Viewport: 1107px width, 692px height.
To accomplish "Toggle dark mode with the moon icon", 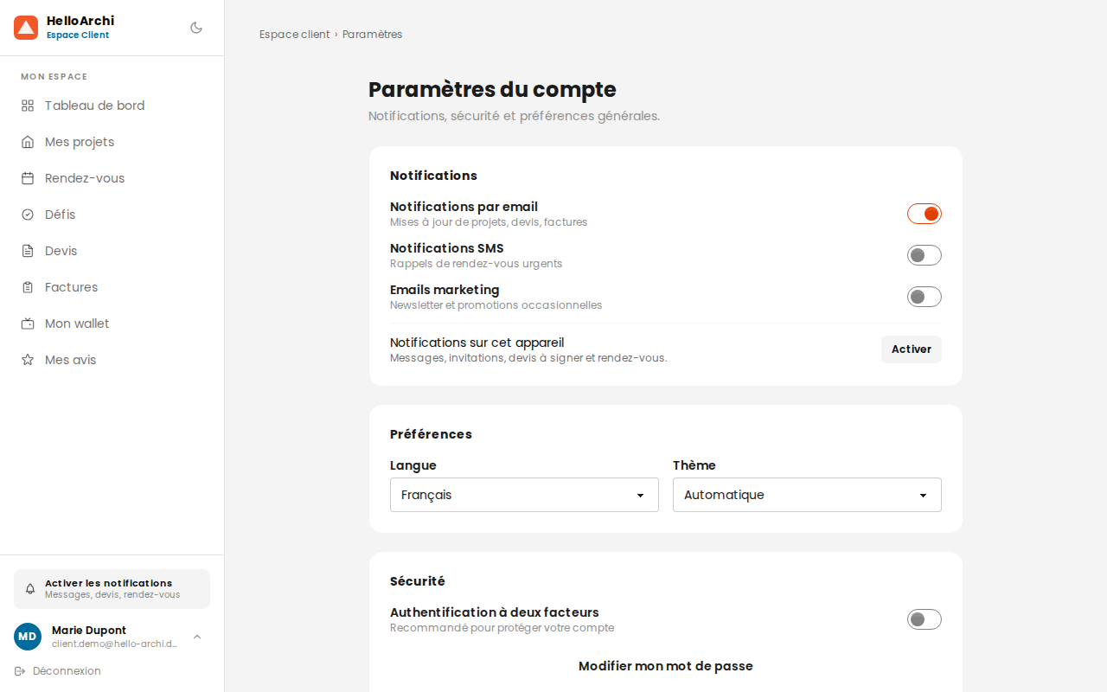I will pos(196,28).
